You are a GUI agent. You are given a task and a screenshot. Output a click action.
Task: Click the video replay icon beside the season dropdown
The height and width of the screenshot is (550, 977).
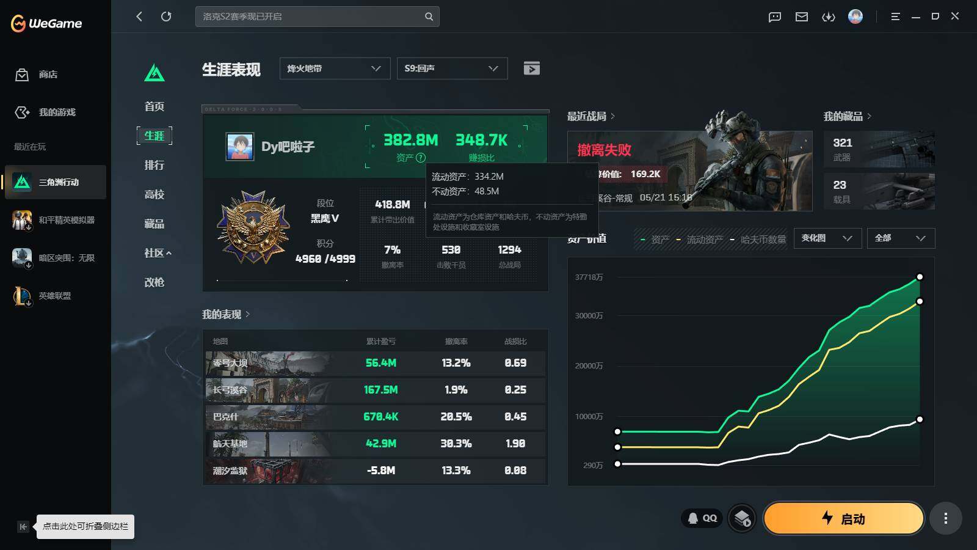[x=532, y=68]
